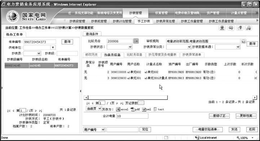The image size is (260, 141).
Task: Open the help question-mark icon
Action: pos(240,28)
